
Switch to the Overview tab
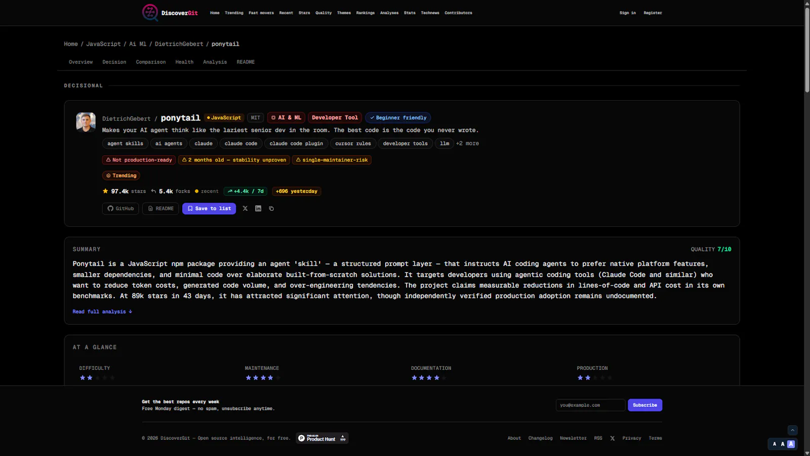81,62
